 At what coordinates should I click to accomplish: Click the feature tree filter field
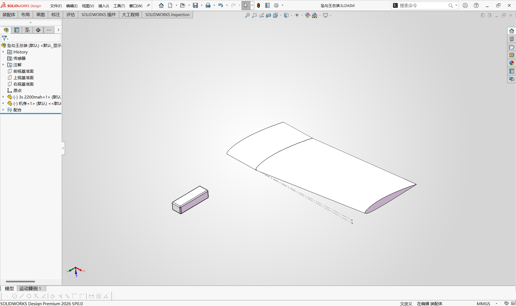[31, 38]
